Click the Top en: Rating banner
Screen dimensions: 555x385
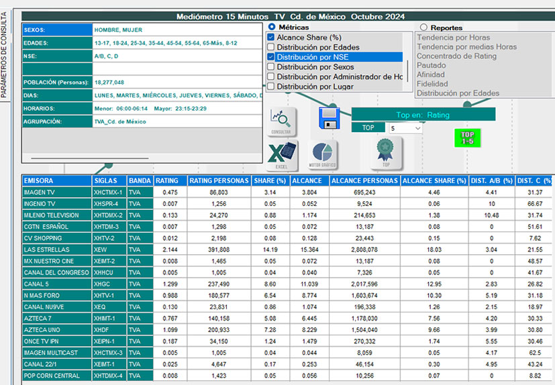tap(423, 115)
